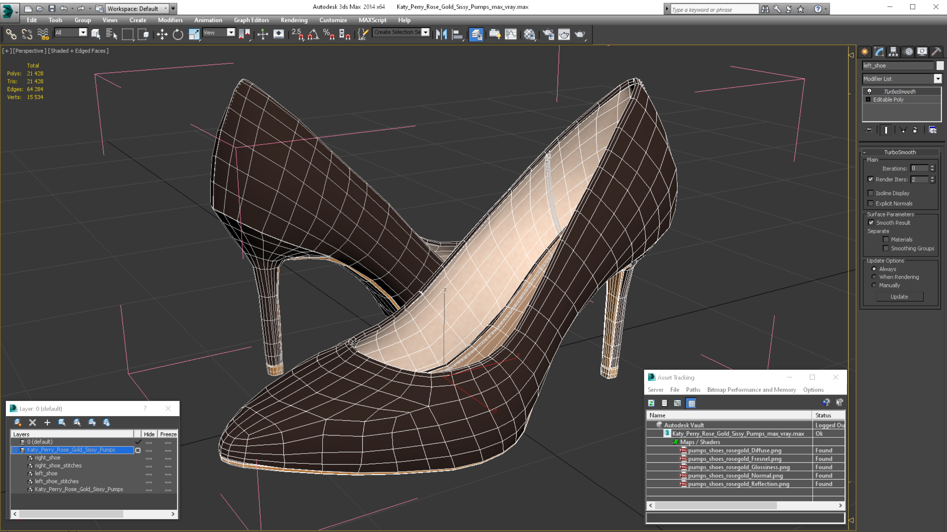Toggle the Percent Snap icon
Screen dimensions: 947x532
pos(329,34)
